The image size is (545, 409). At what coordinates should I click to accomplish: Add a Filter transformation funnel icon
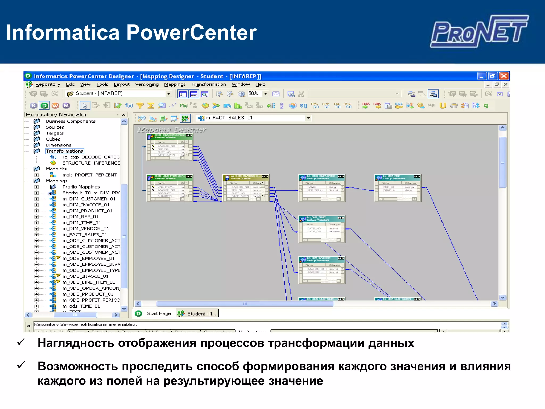tap(140, 106)
